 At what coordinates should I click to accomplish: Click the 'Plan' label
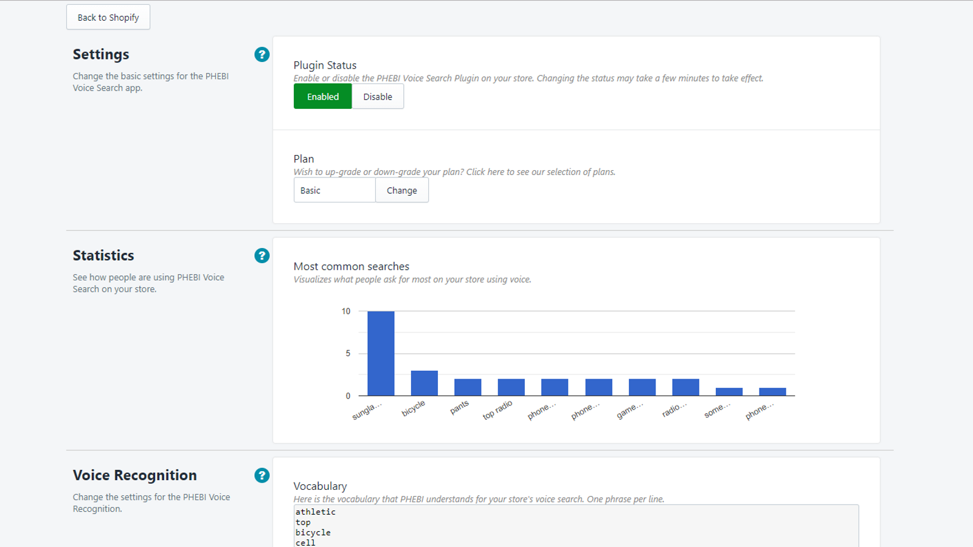point(304,159)
